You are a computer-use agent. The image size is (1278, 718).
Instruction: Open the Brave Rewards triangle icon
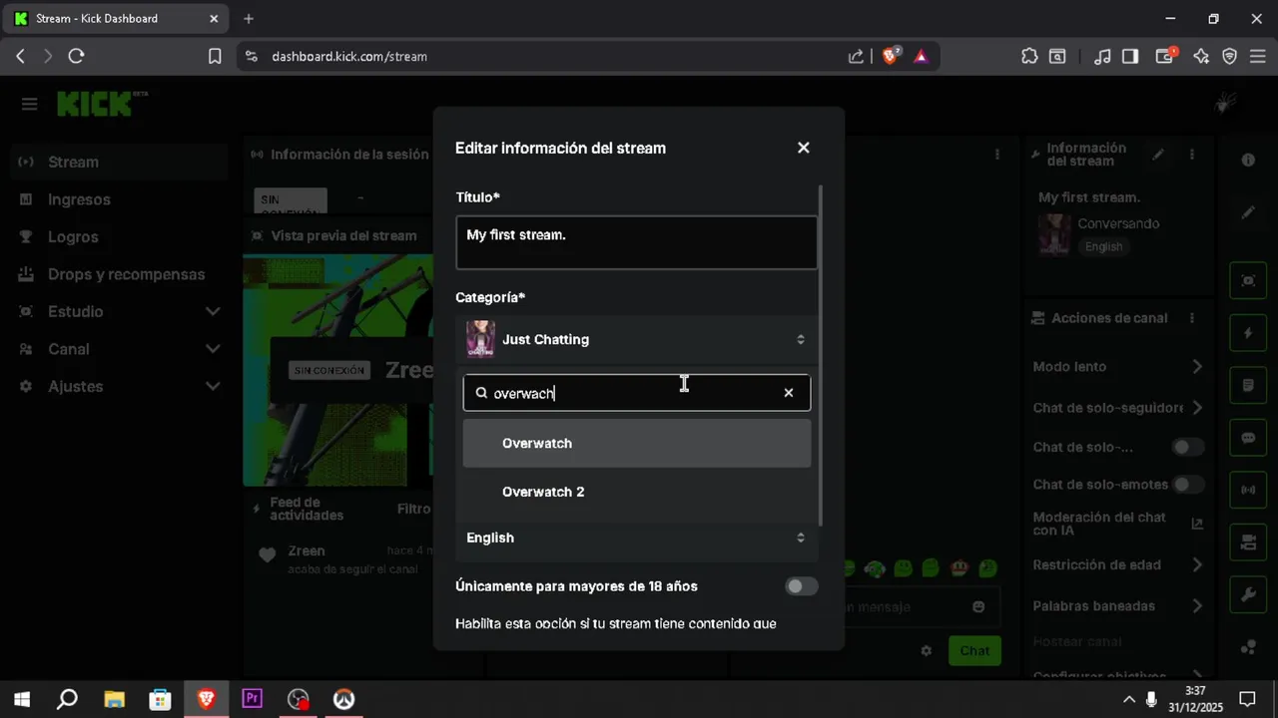[x=921, y=57]
